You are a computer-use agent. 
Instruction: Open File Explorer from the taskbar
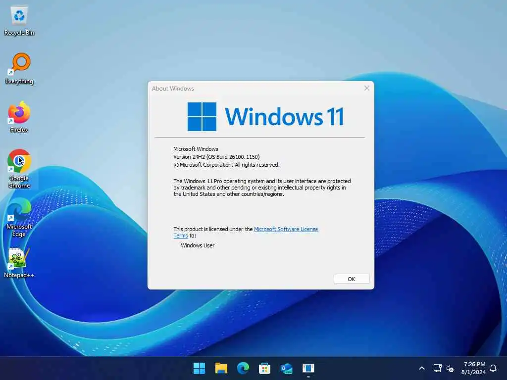[x=221, y=368]
